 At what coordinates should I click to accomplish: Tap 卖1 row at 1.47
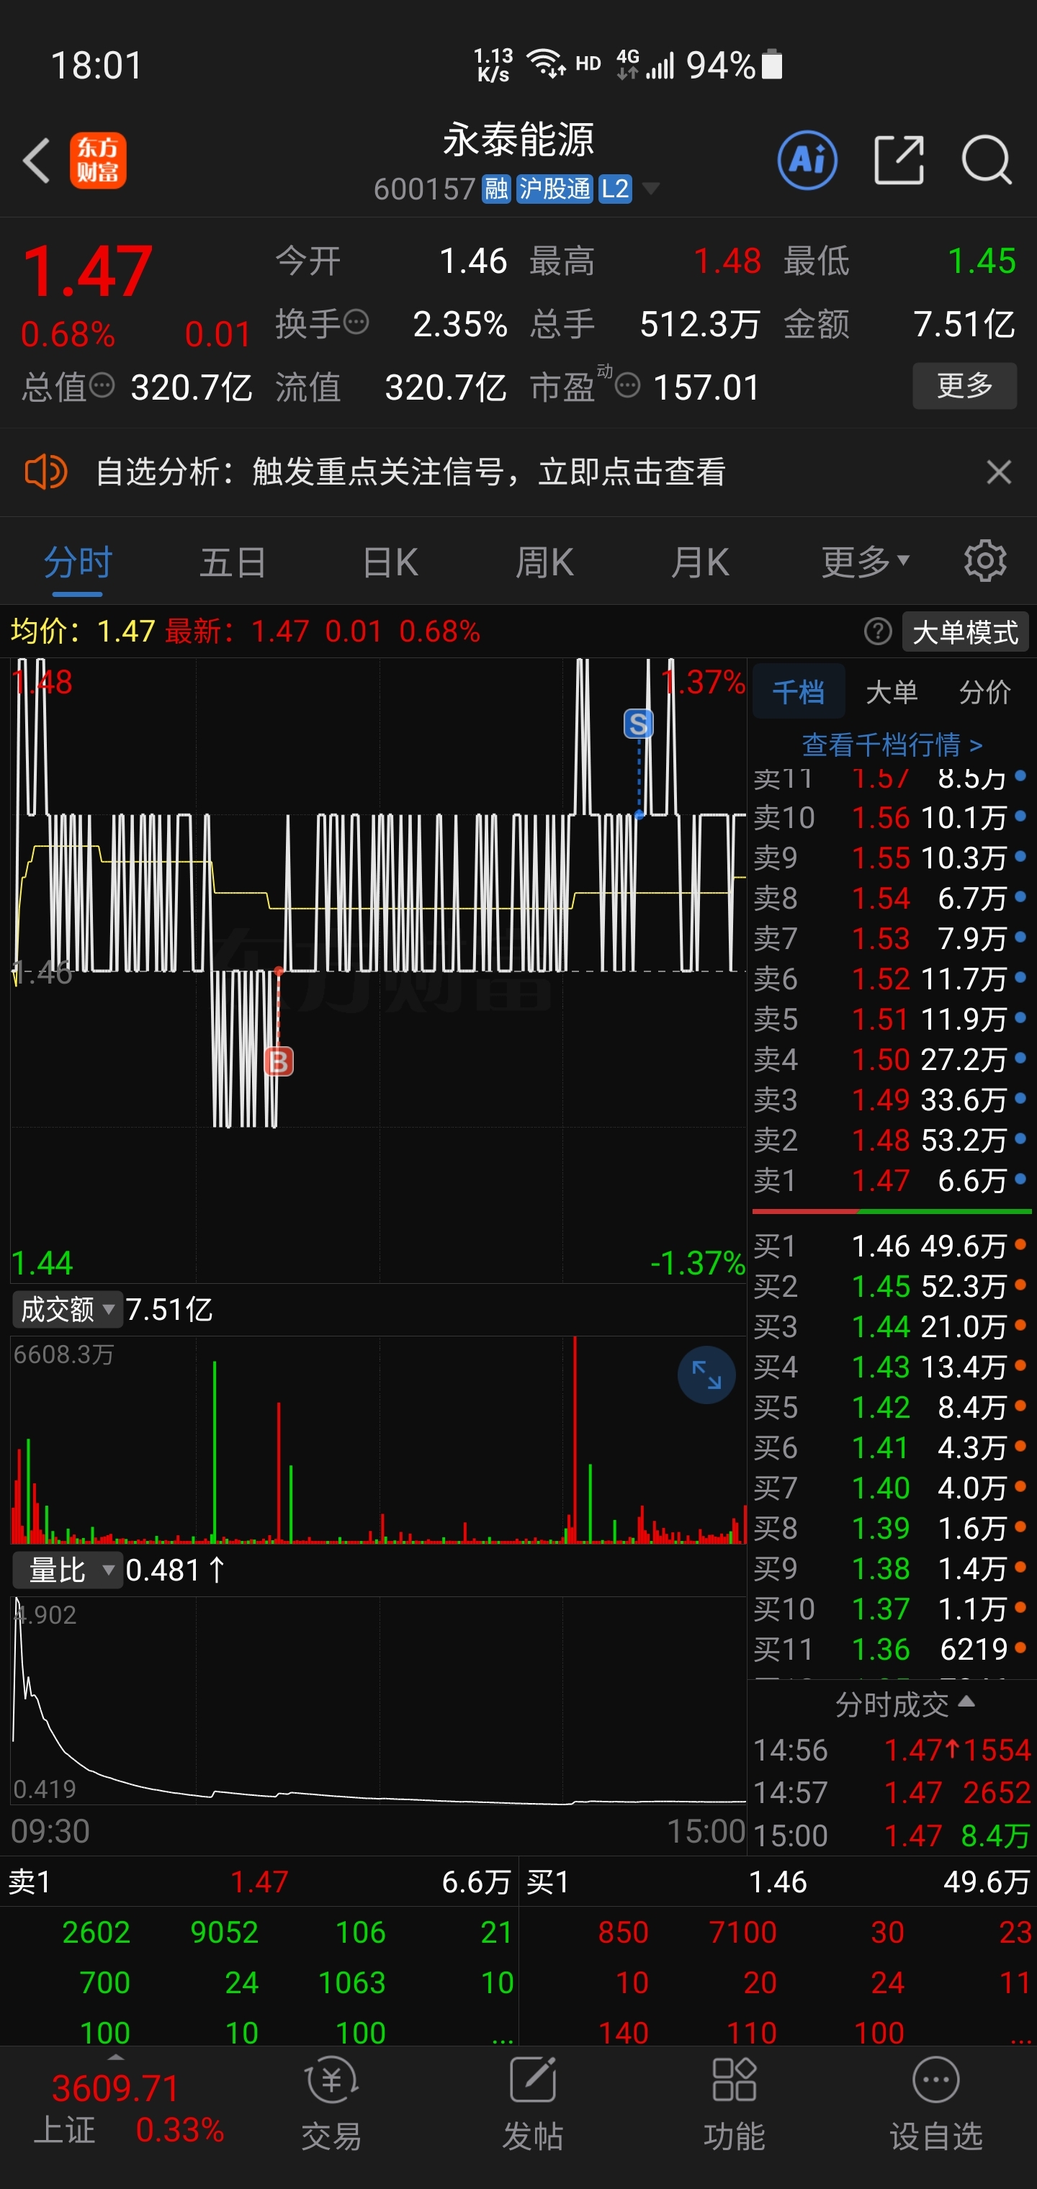point(890,1180)
